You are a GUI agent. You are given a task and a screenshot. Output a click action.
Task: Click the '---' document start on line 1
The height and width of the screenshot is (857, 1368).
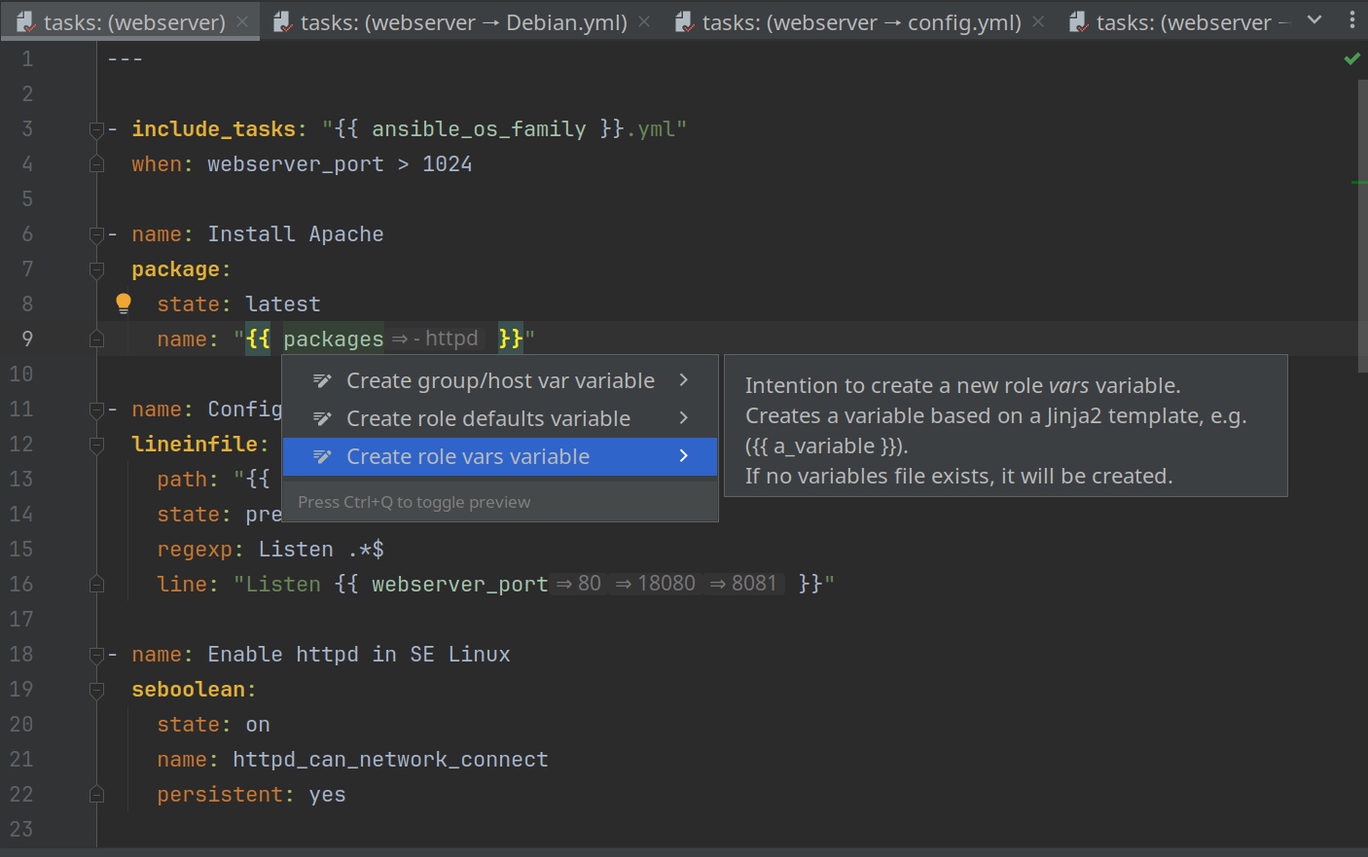(126, 58)
